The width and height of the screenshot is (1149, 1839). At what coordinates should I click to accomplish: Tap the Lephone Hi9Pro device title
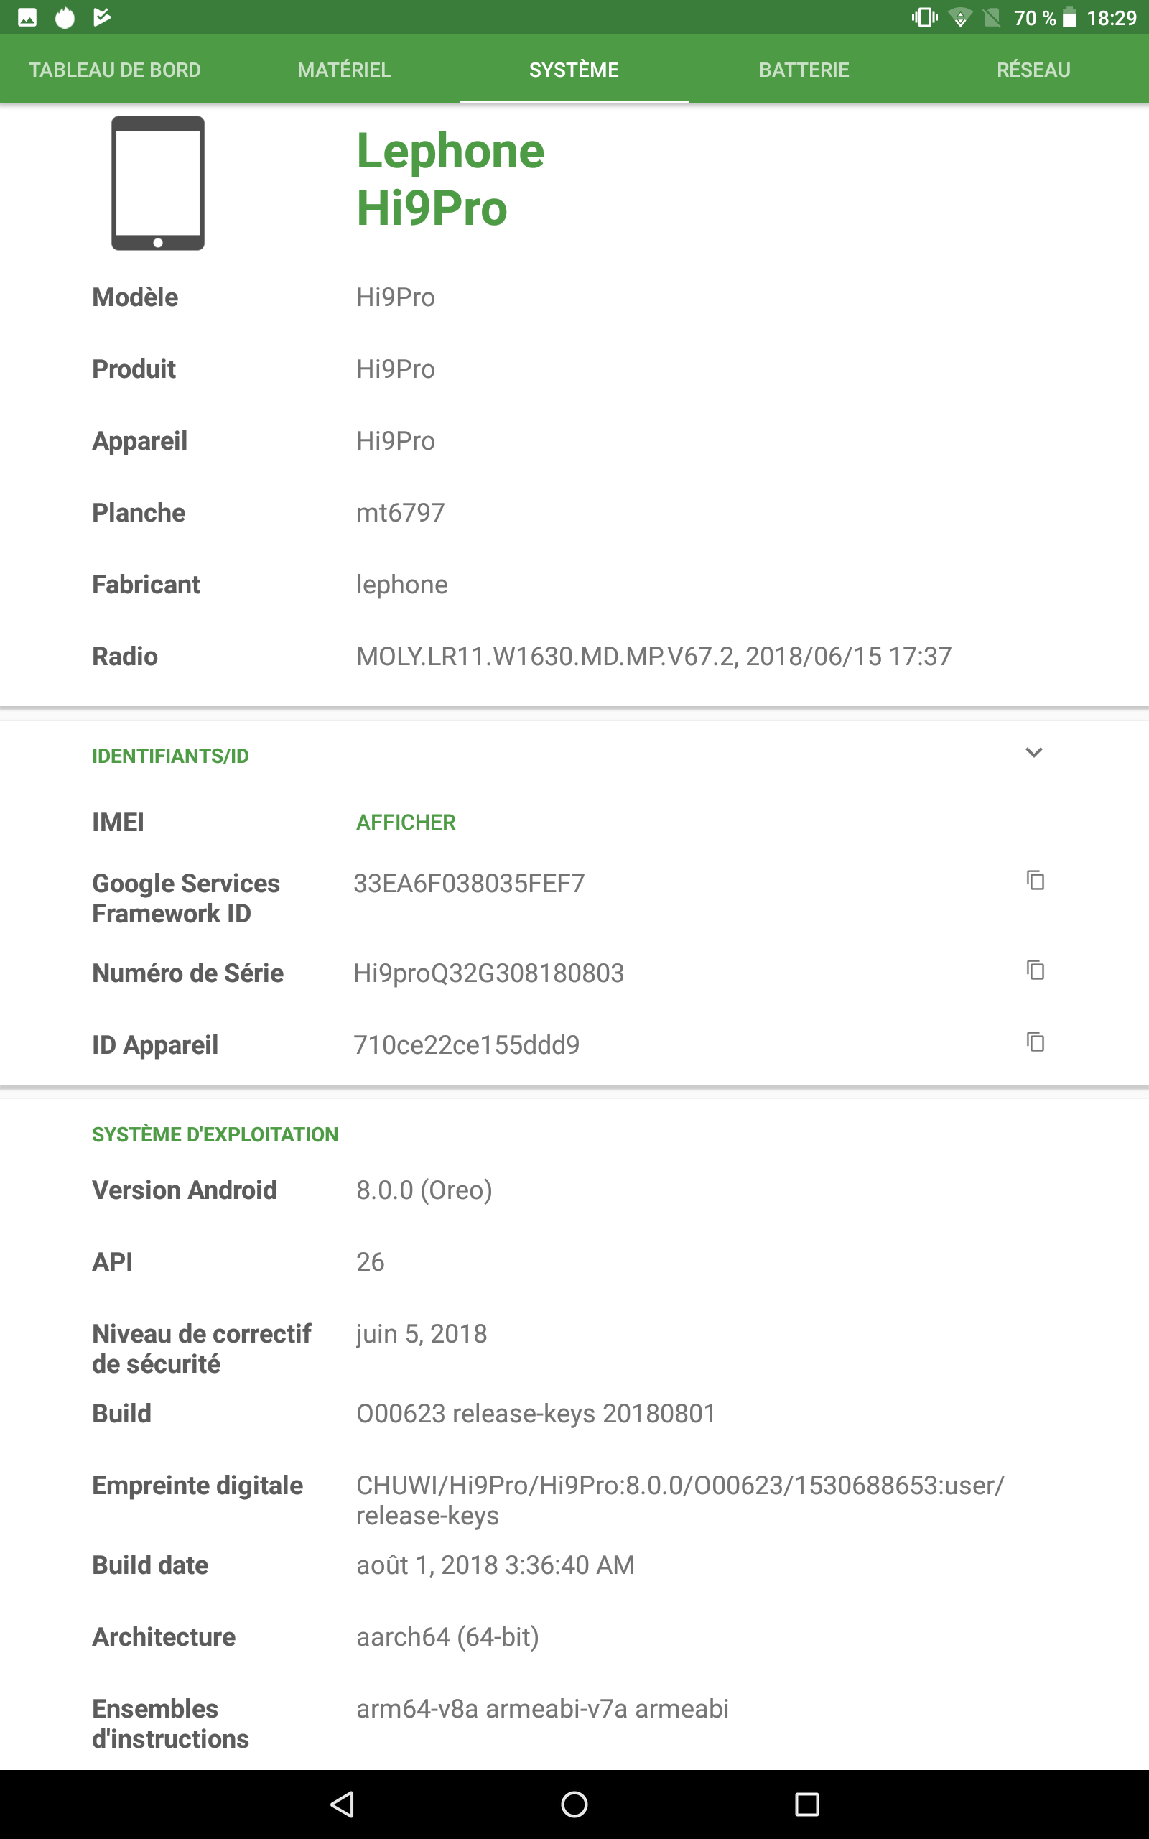451,180
